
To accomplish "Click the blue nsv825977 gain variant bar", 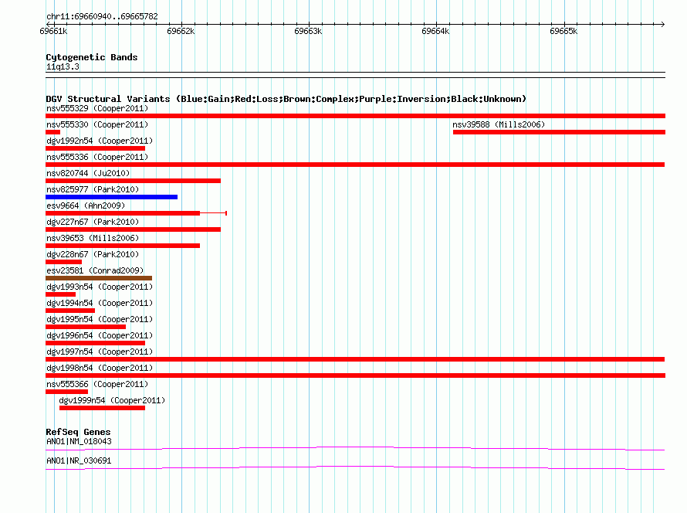I will [x=112, y=197].
